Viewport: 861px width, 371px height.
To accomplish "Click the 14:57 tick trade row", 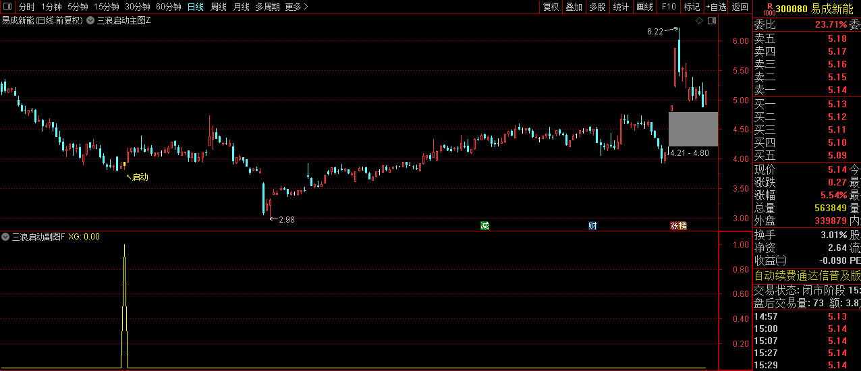I will 806,316.
